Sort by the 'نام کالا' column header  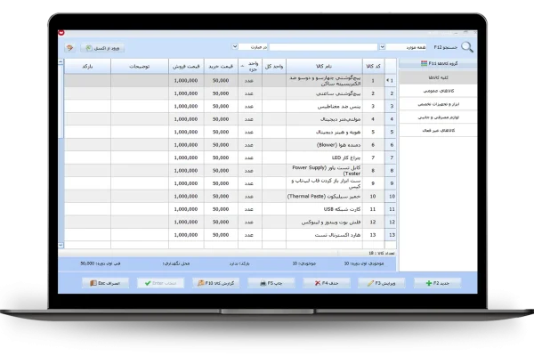point(324,66)
